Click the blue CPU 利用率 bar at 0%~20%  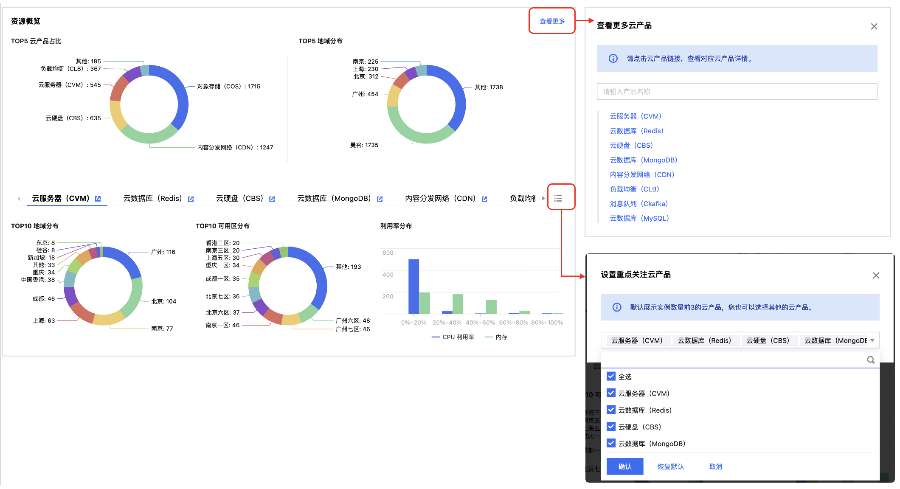(413, 287)
